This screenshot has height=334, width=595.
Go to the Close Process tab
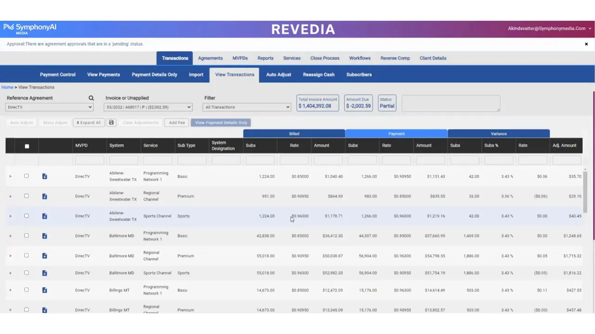point(325,58)
